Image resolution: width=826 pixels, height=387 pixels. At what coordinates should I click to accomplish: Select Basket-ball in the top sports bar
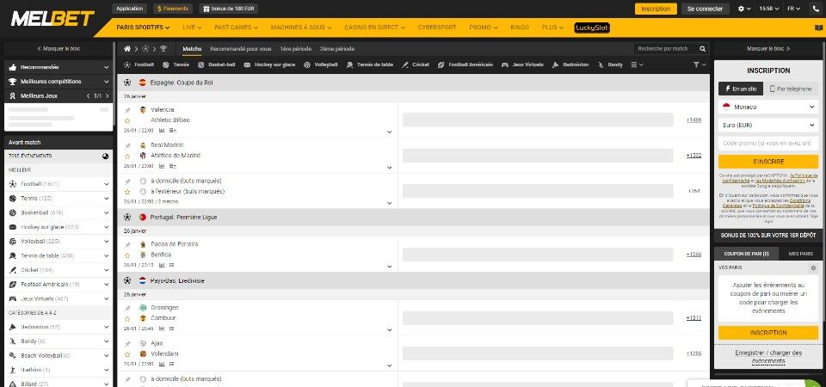click(x=216, y=64)
